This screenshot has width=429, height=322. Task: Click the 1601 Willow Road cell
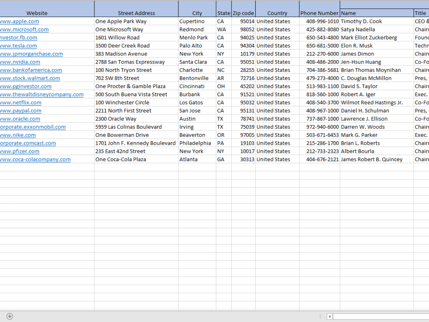coord(136,38)
